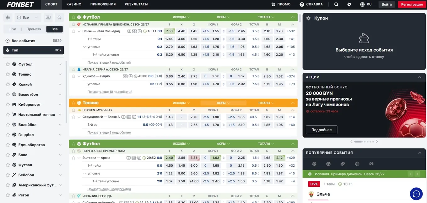This screenshot has height=203, width=427.
Task: Favorite Футбол in the sidebar list
Action: [8, 64]
